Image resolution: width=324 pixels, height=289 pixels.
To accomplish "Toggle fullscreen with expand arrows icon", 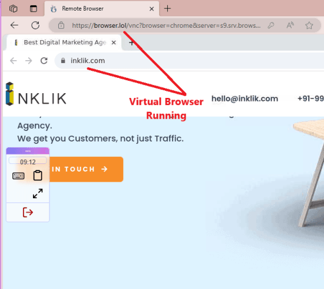I will tap(38, 193).
